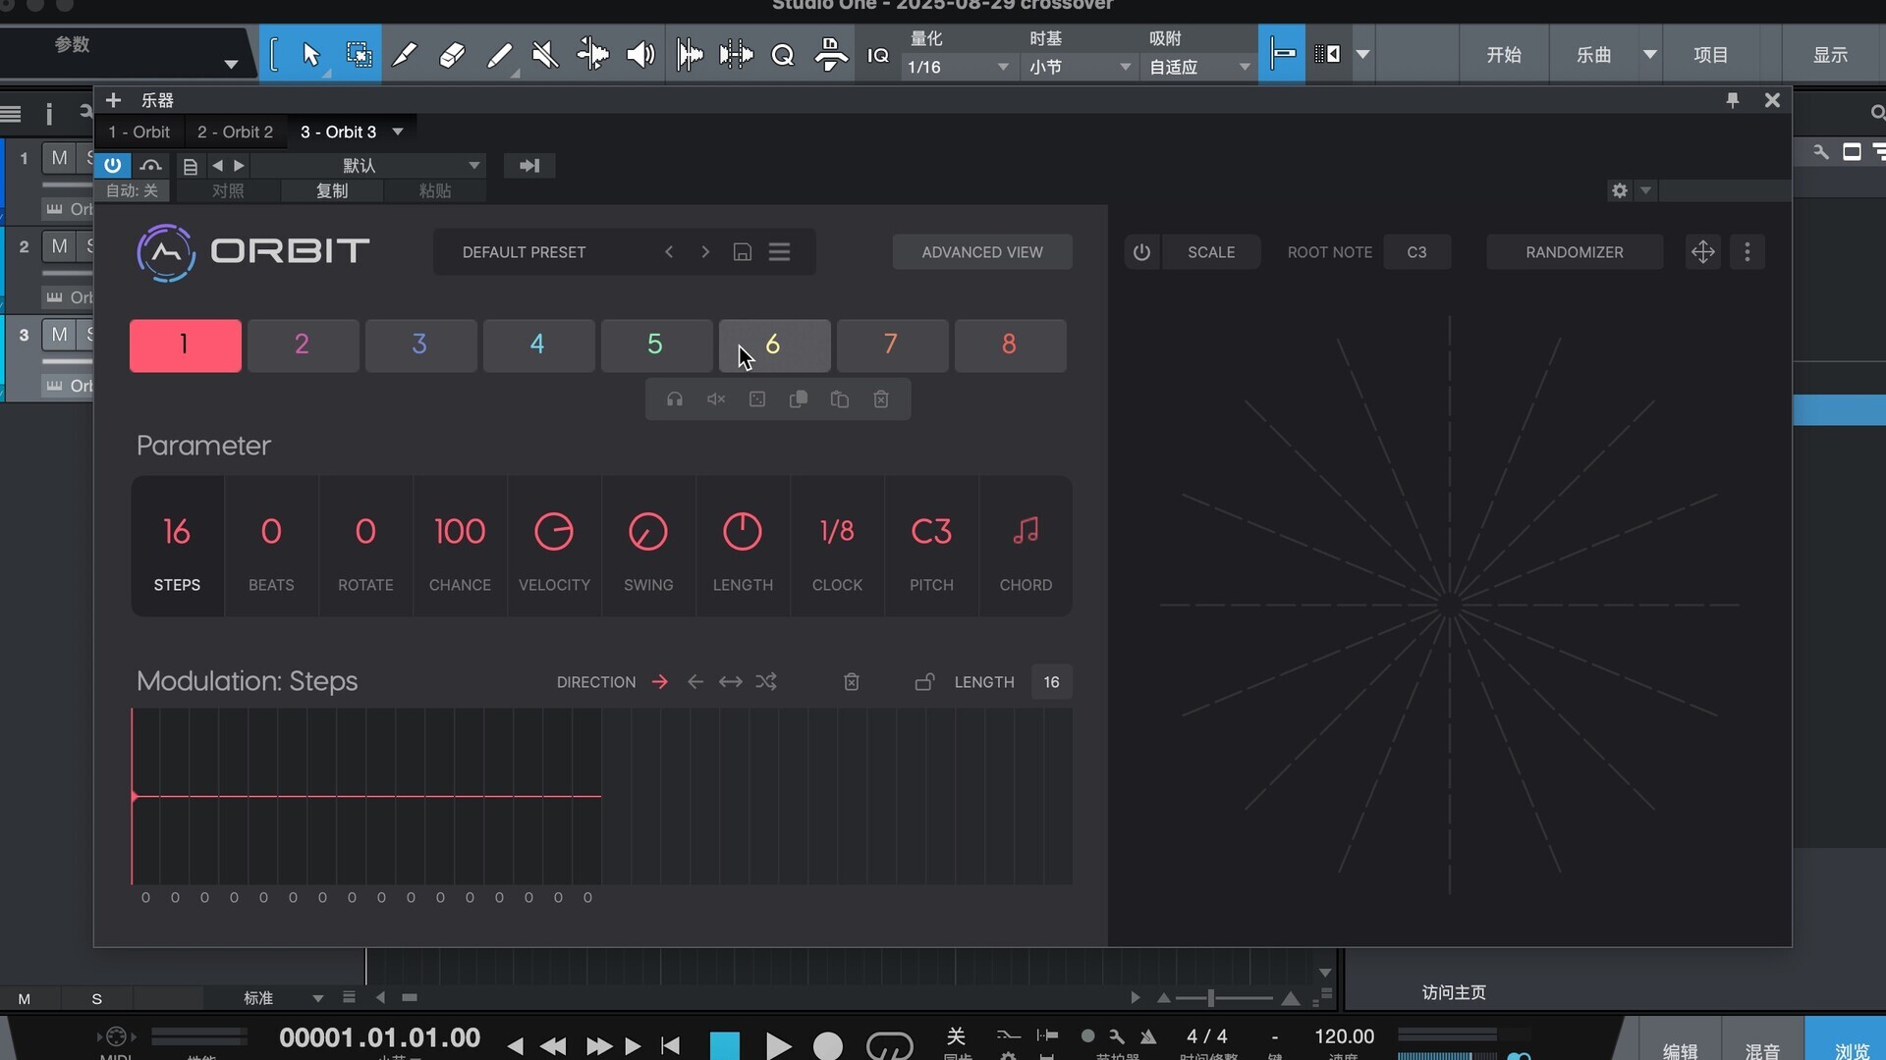Click the VELOCITY knob

click(554, 532)
